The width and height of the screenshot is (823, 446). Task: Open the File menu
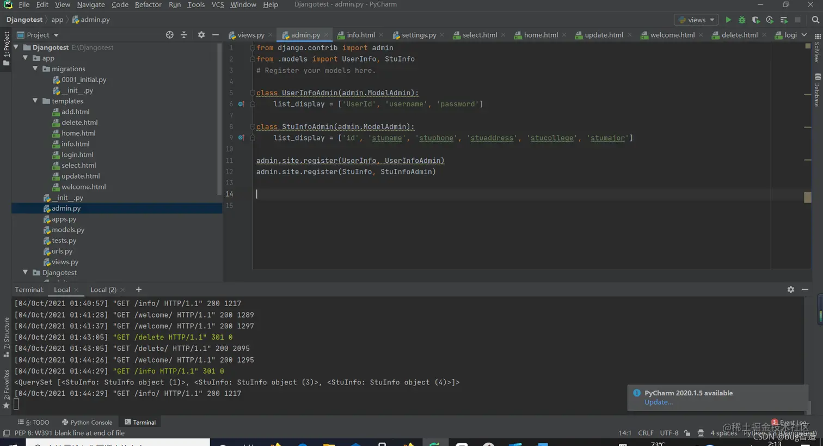click(x=24, y=4)
